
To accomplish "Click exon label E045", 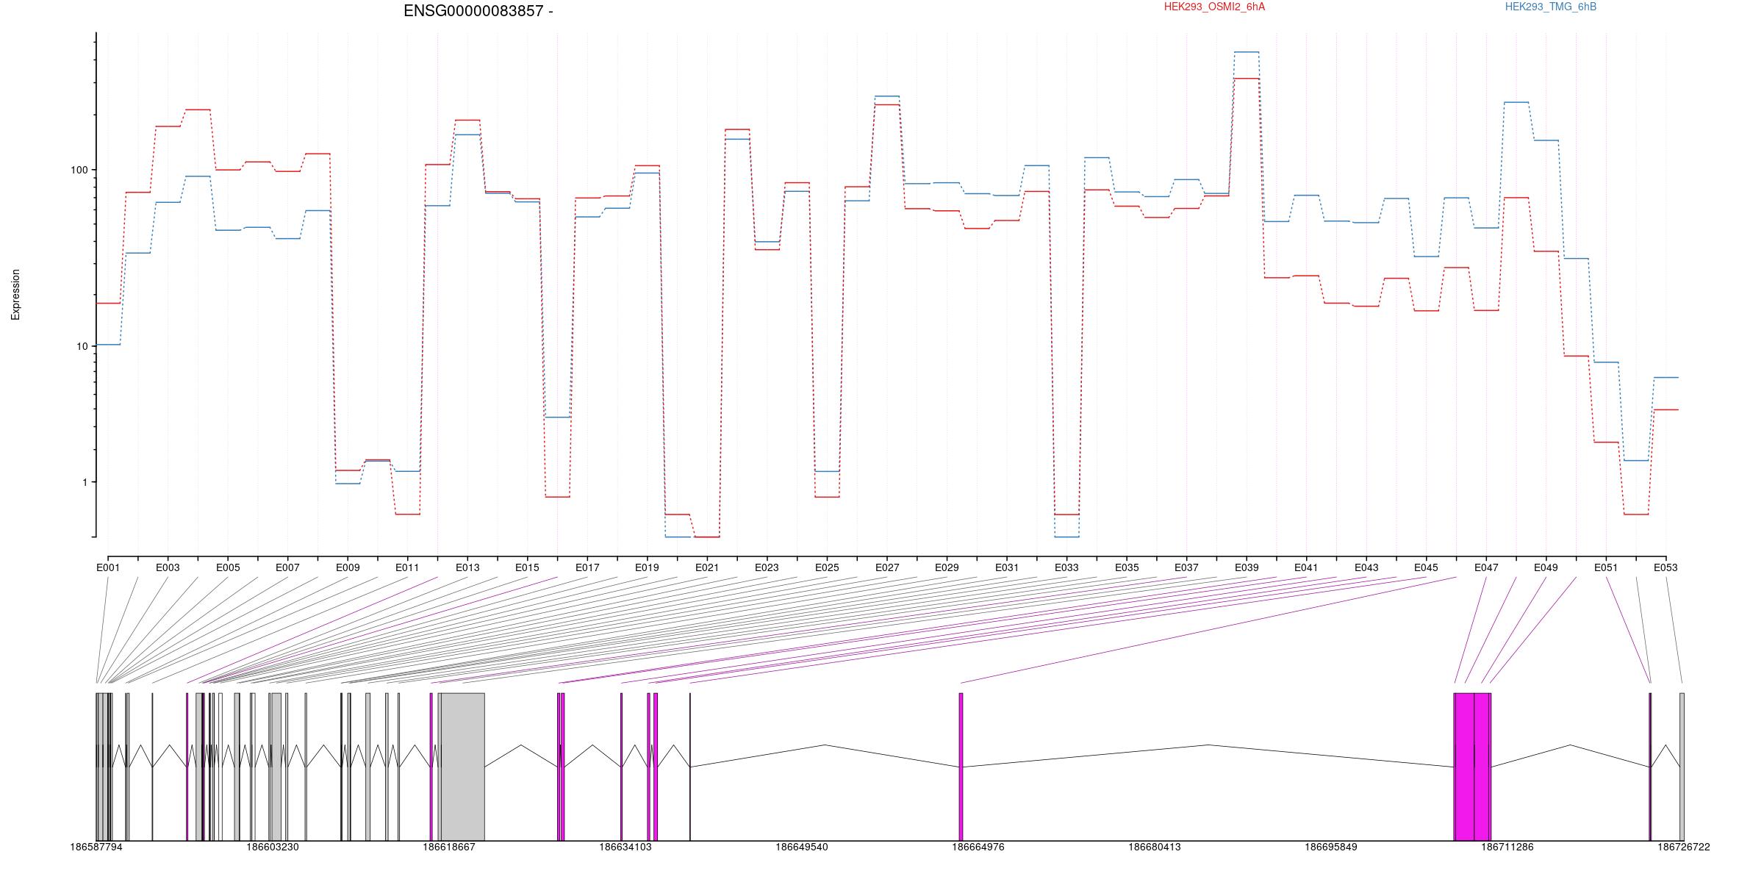I will (1426, 567).
